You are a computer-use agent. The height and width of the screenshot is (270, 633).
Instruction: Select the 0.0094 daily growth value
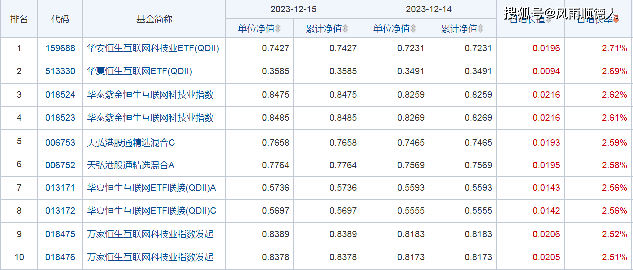click(x=546, y=71)
